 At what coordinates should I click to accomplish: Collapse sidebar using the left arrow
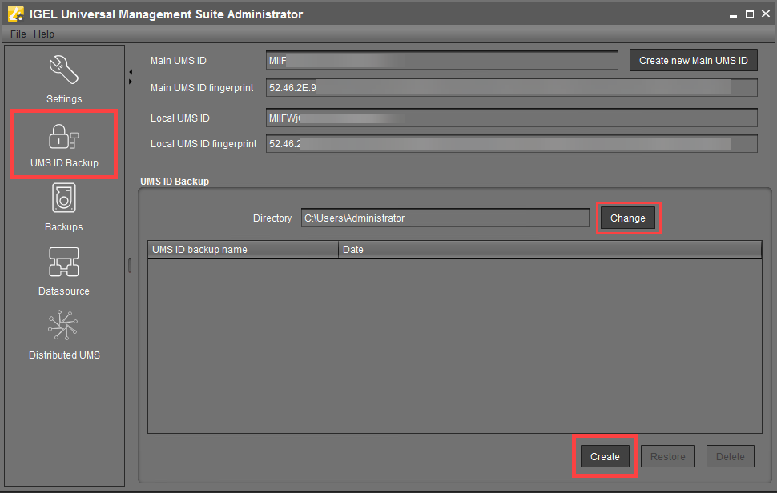131,73
